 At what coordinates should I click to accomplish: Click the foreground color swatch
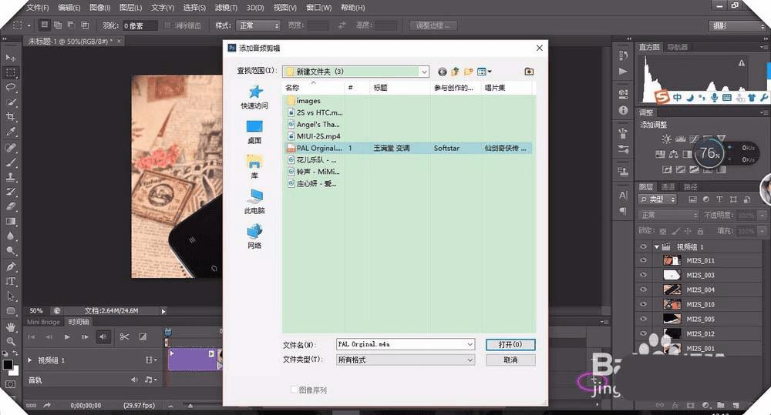[8, 364]
